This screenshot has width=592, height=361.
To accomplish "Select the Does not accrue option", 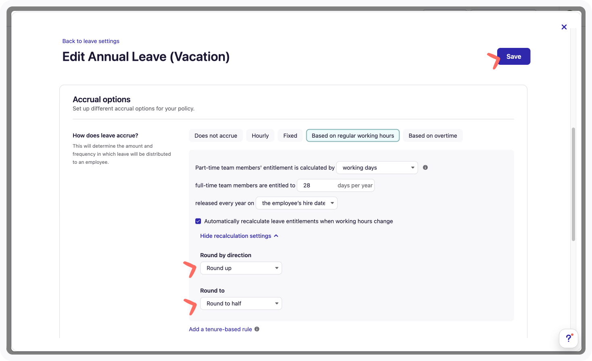I will tap(216, 136).
